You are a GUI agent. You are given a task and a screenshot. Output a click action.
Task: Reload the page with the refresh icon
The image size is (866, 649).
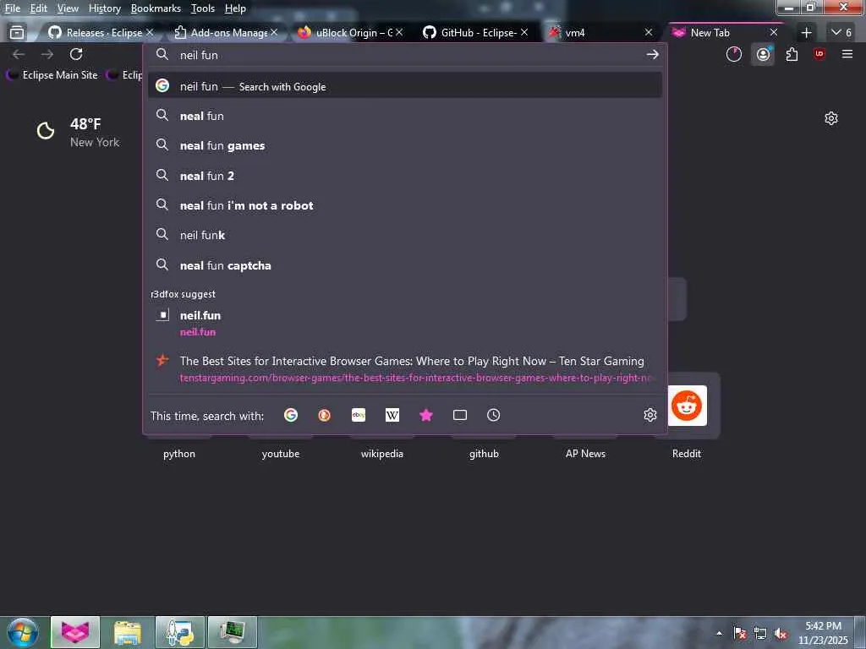76,54
